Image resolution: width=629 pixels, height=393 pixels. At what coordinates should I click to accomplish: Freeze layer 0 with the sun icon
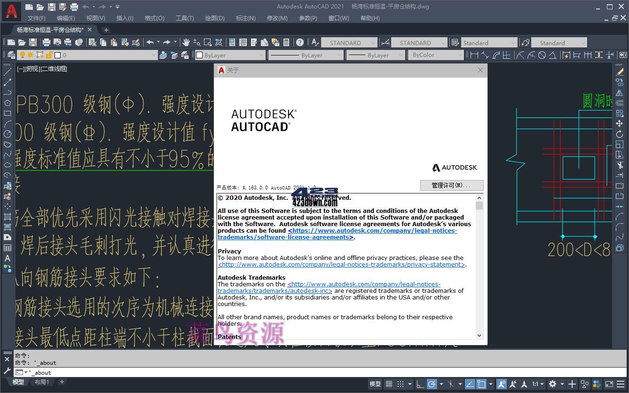pos(30,55)
